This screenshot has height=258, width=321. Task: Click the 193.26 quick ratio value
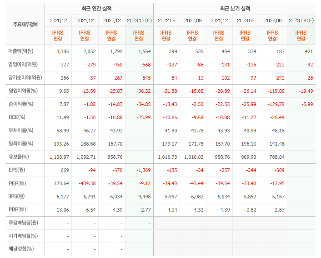pos(61,144)
